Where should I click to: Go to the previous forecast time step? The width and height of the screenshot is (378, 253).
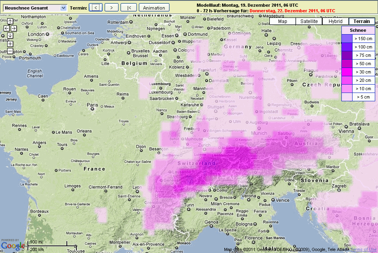click(96, 8)
